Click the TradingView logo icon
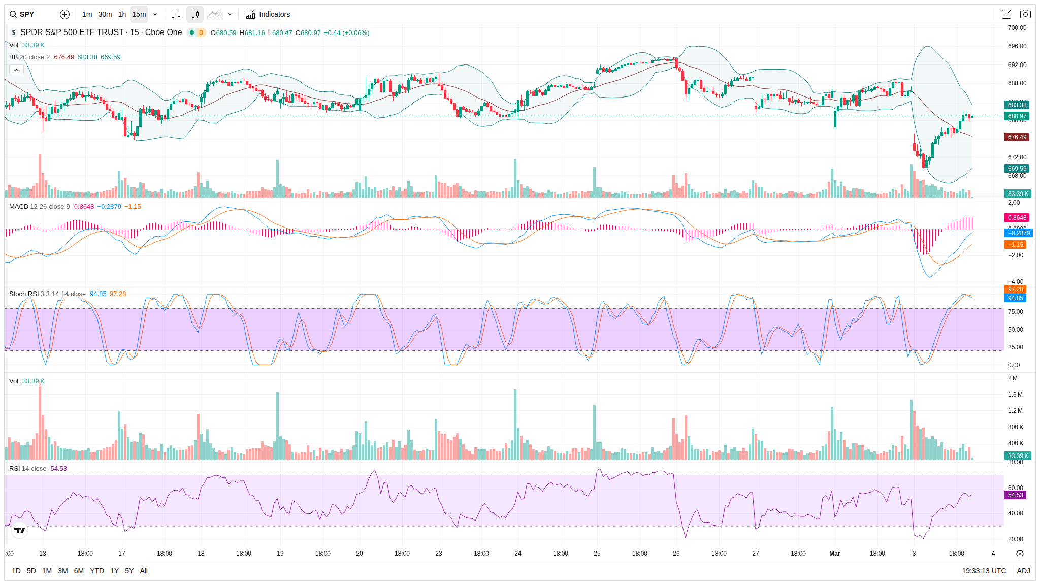Viewport: 1040px width, 585px height. 20,530
